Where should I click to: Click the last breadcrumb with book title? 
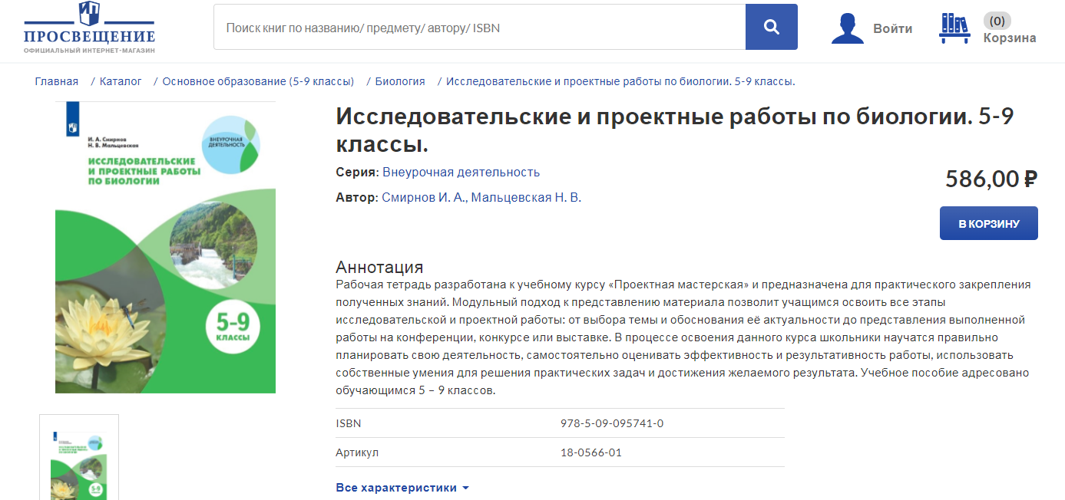point(620,81)
